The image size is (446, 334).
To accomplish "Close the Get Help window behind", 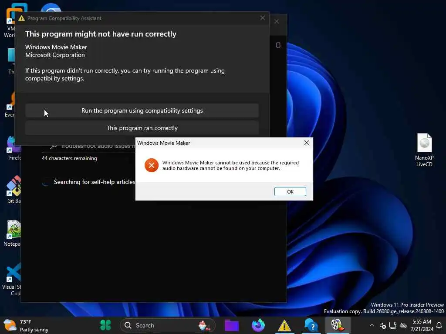I will pos(277,22).
